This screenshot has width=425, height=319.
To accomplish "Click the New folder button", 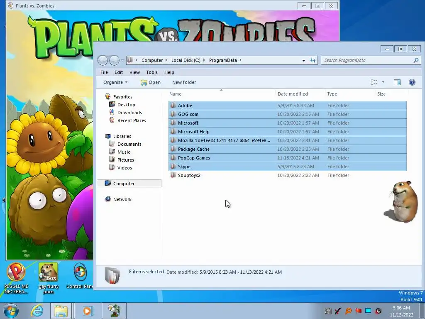I will coord(184,82).
